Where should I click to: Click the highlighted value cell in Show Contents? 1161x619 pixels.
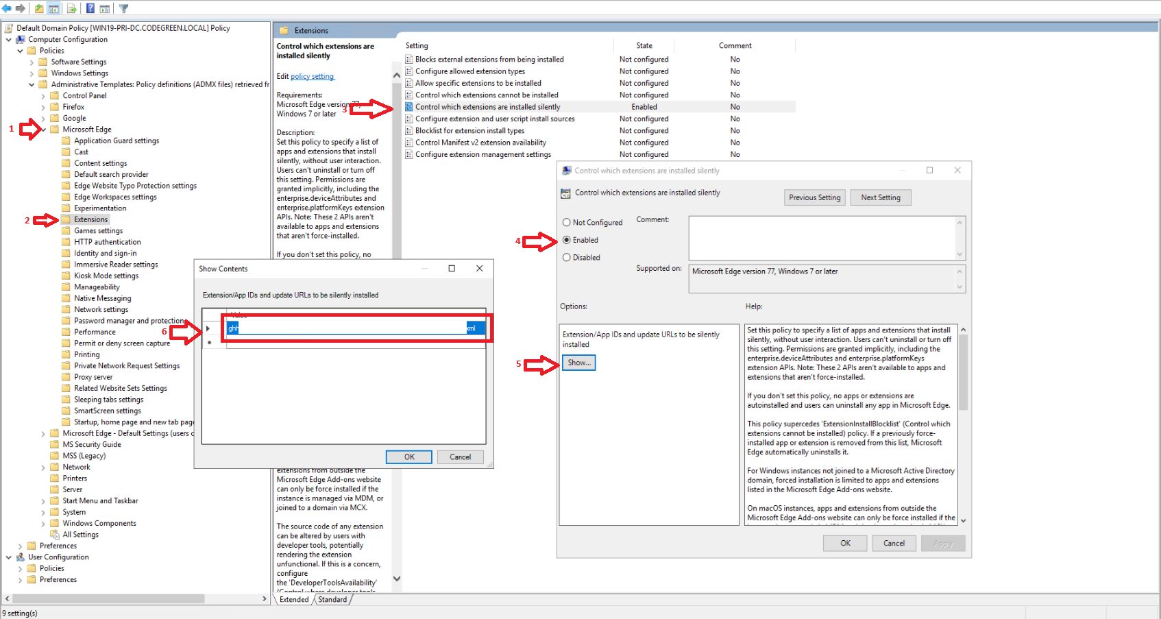356,328
